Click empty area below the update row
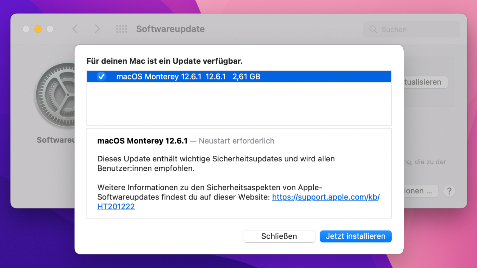The height and width of the screenshot is (268, 477). [238, 104]
